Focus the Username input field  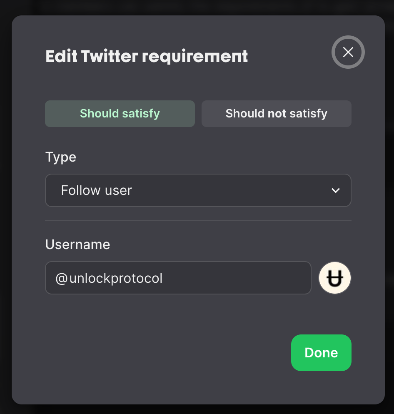[x=178, y=278]
